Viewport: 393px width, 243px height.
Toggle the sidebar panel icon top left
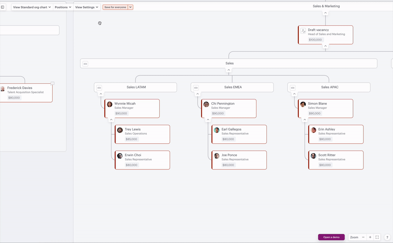coord(3,7)
